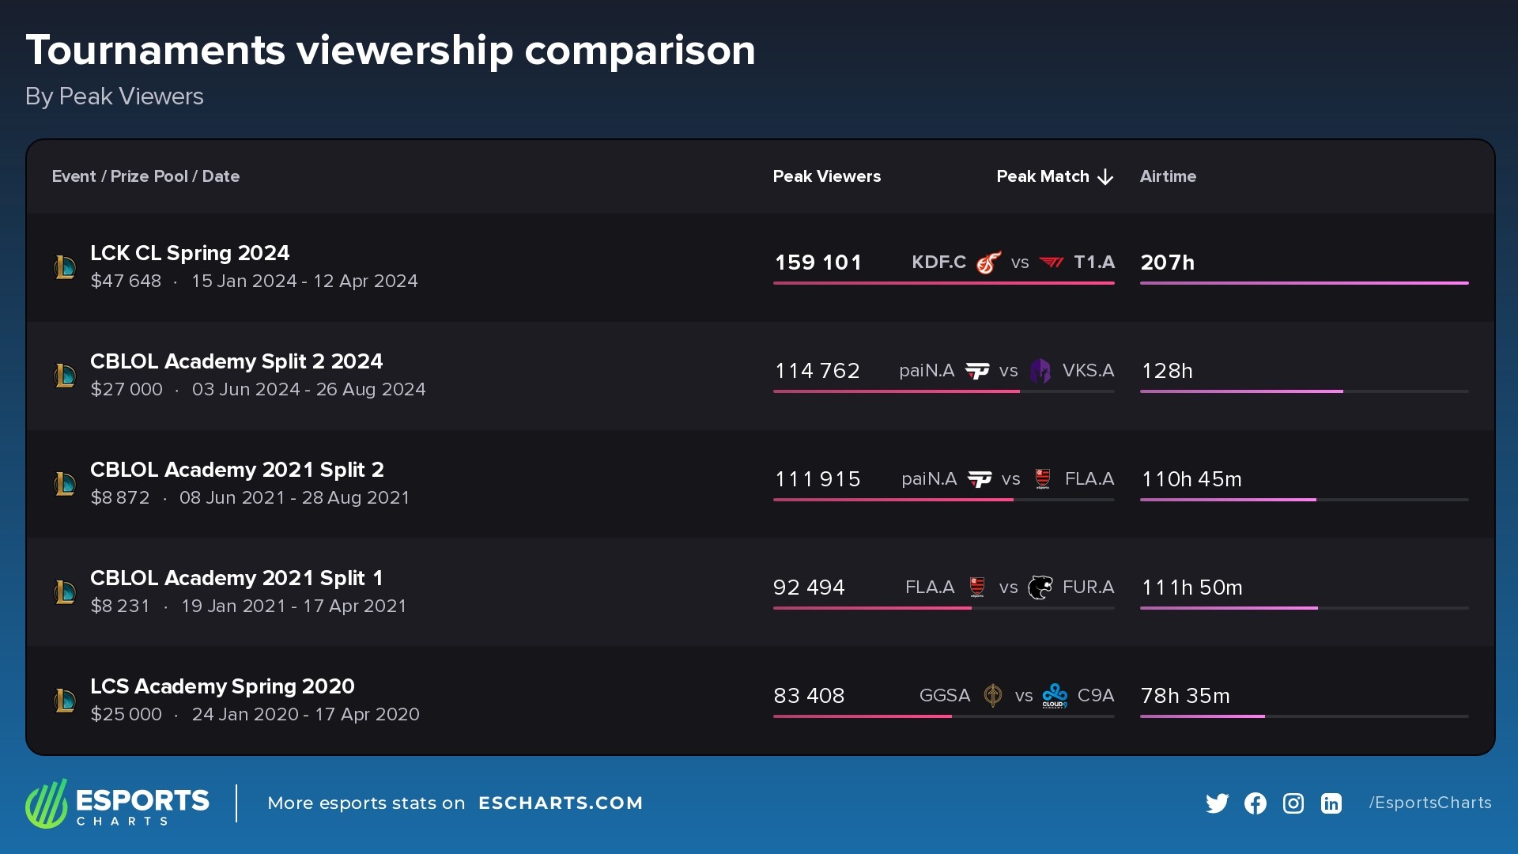Screen dimensions: 1518x854
Task: Open the LinkedIn page icon
Action: point(1331,803)
